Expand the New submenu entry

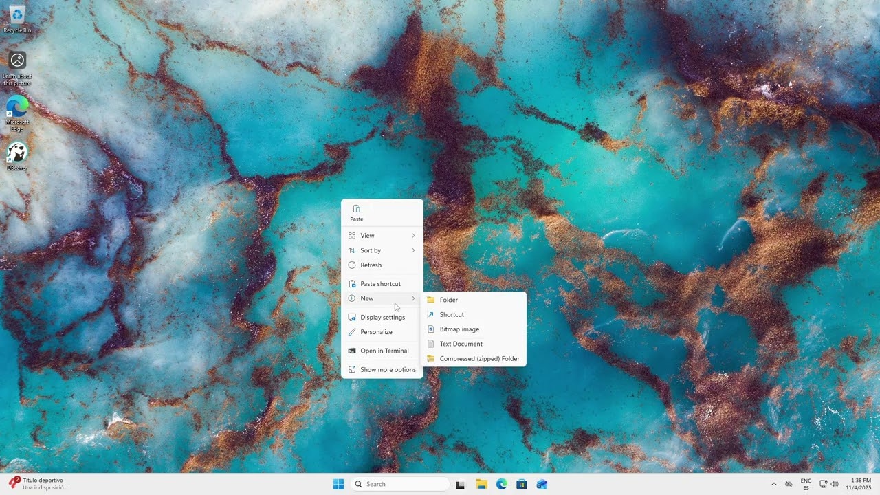click(382, 298)
